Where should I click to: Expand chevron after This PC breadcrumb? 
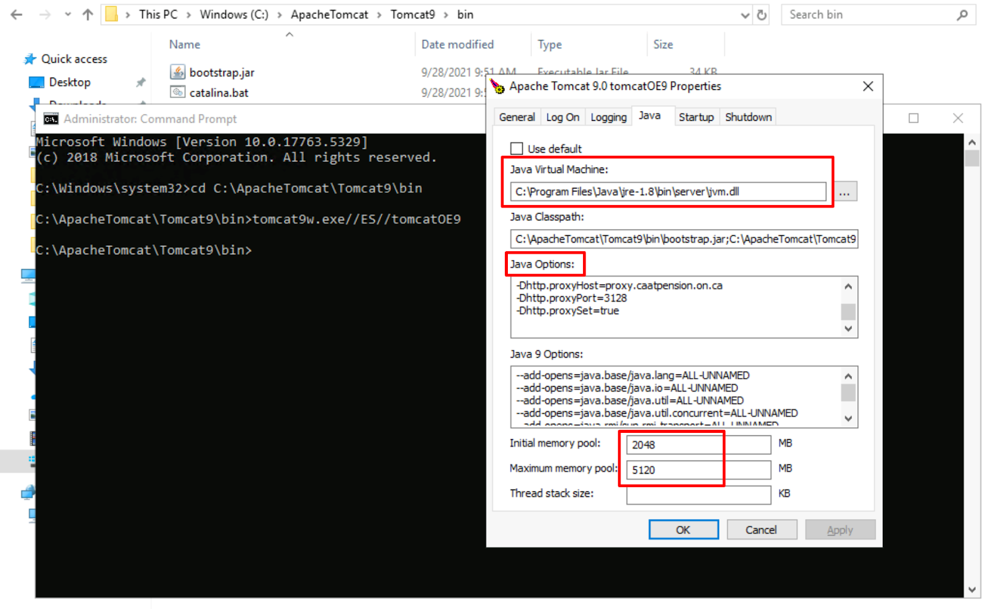(188, 15)
